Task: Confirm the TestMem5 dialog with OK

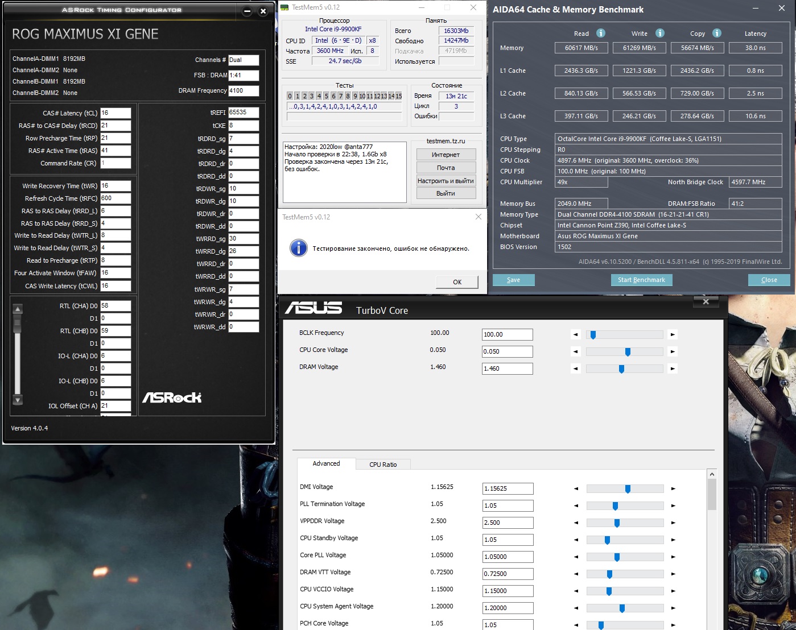Action: [x=457, y=282]
